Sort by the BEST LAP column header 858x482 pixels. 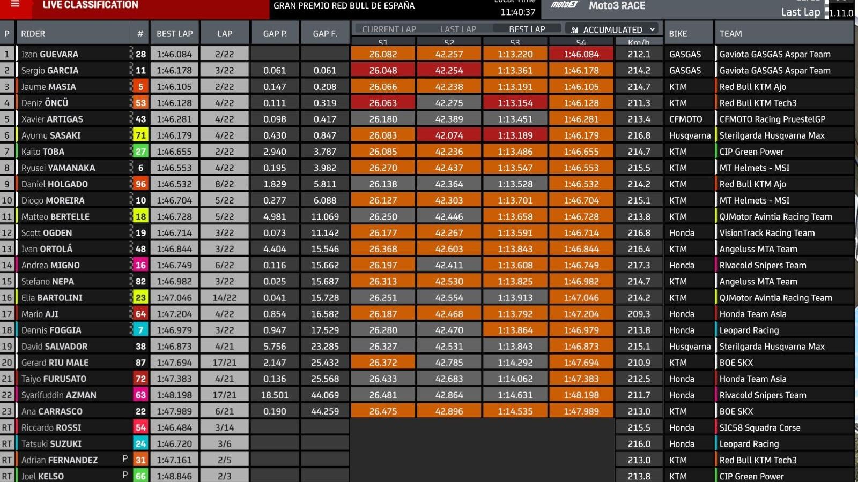click(x=174, y=33)
